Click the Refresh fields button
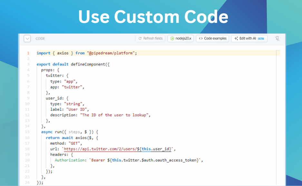The image size is (302, 186). click(x=151, y=38)
